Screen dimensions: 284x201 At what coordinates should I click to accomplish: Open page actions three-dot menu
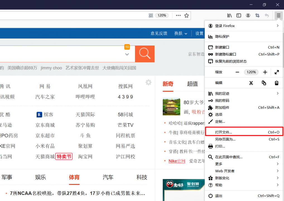click(178, 16)
